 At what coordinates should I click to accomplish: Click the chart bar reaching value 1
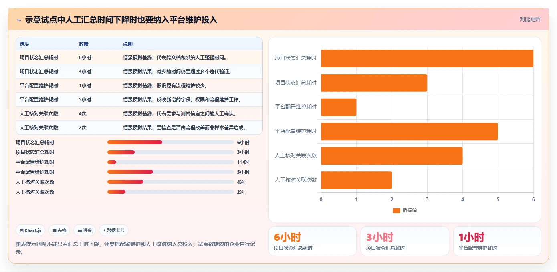(339, 107)
